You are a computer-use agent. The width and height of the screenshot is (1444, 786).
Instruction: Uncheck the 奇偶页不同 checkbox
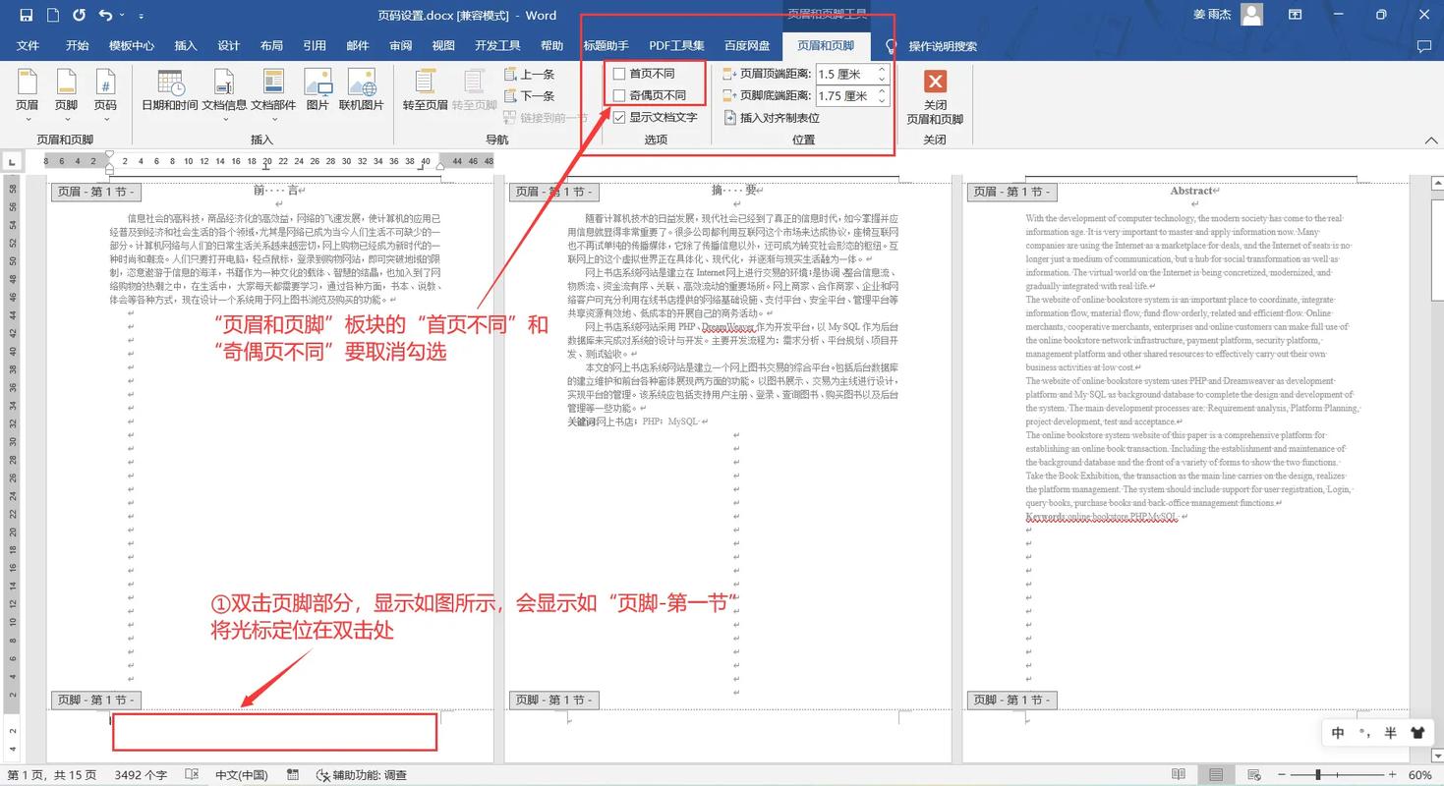click(619, 95)
